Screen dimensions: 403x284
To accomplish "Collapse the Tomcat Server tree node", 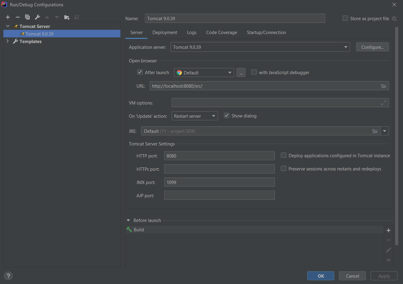I will [8, 26].
